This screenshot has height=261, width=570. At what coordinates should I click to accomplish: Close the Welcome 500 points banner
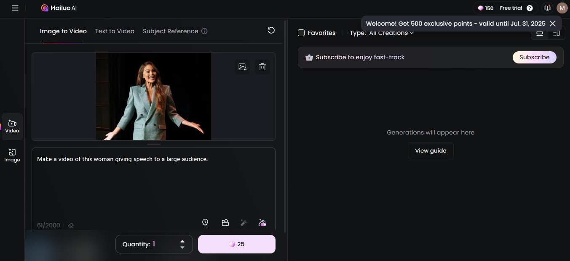click(x=553, y=24)
